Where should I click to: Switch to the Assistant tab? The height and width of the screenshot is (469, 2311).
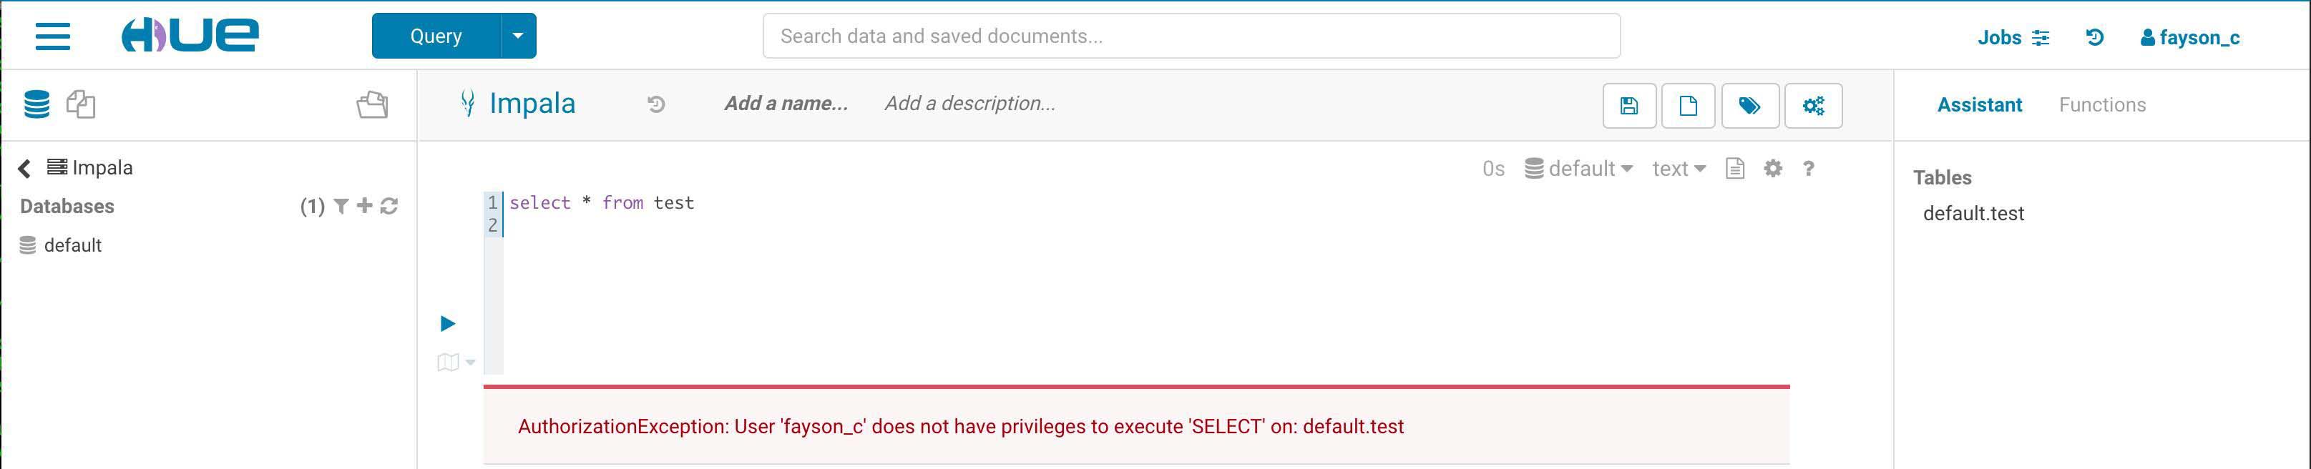click(x=1979, y=105)
